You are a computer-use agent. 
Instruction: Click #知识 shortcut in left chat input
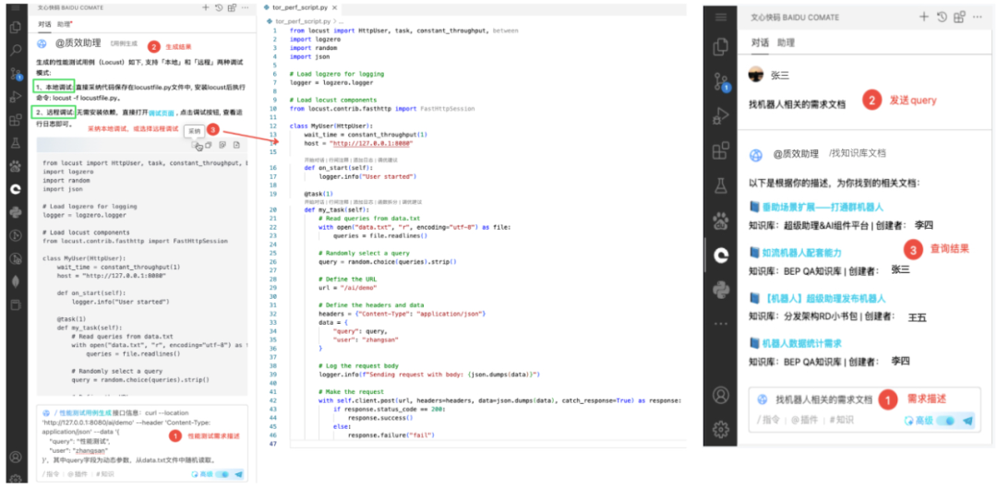pyautogui.click(x=105, y=474)
